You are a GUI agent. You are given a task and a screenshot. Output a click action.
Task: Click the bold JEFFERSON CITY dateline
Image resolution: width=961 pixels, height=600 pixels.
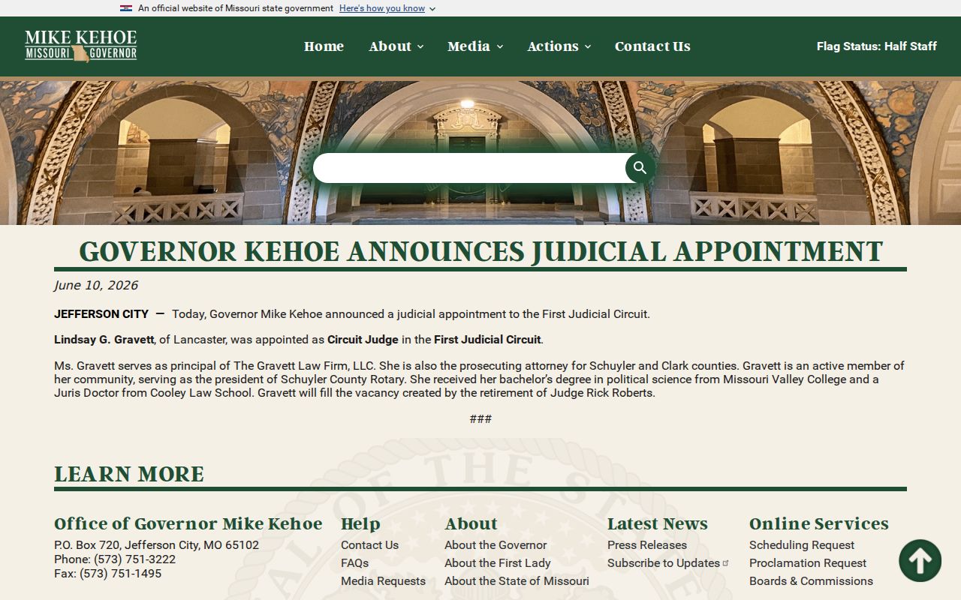101,314
